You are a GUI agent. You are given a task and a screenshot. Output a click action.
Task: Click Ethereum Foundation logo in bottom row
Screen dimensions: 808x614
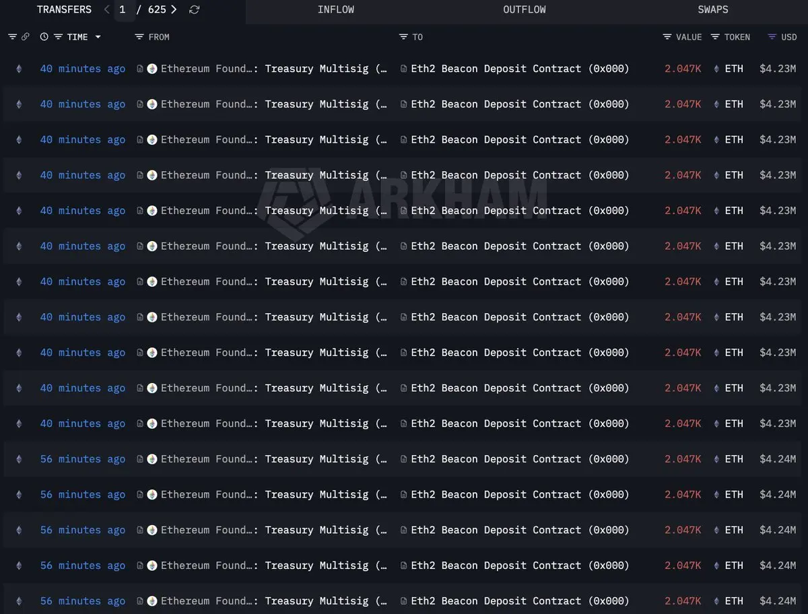152,601
